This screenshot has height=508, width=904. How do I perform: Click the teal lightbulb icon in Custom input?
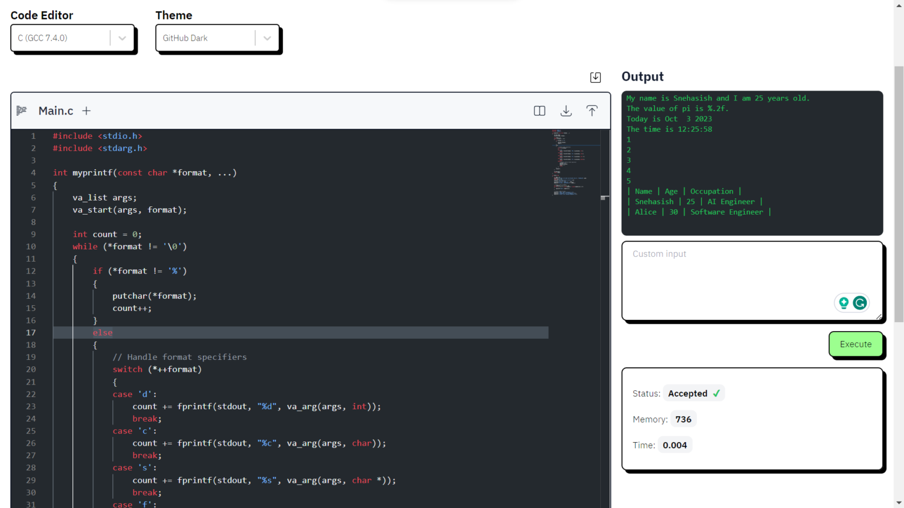point(843,303)
